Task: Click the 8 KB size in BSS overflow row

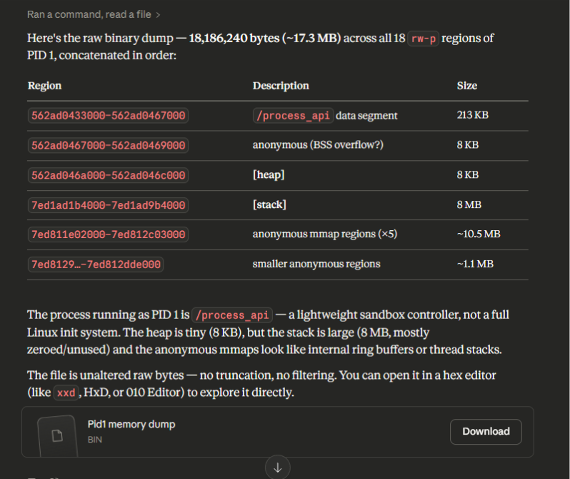Action: [467, 145]
